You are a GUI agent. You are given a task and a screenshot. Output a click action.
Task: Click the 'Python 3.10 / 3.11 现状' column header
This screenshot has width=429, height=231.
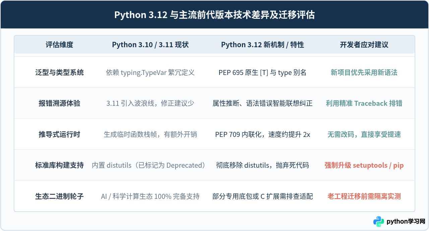tap(150, 45)
